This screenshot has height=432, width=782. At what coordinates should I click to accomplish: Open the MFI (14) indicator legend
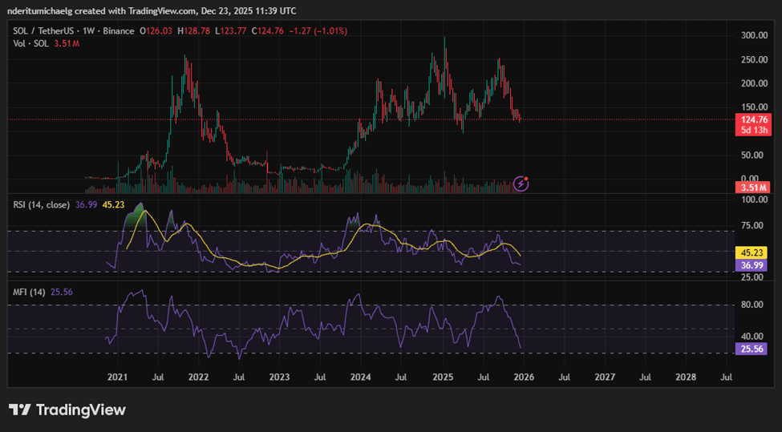(29, 292)
